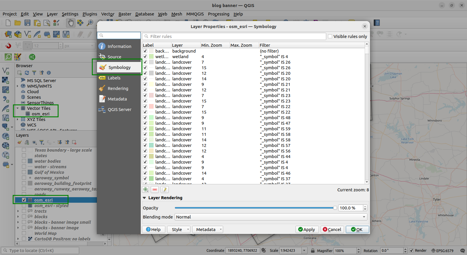Open the Processing menu
Viewport: 467px width, 255px height.
pyautogui.click(x=218, y=14)
